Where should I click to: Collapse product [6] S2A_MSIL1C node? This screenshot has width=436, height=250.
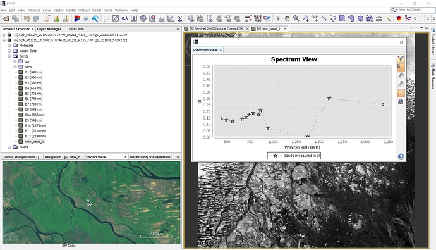tap(4, 40)
